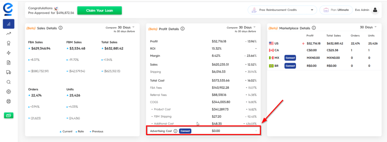Click Connect button beside Advertising Cost
Viewport: 387px width, 142px height.
[x=185, y=131]
